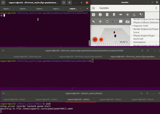Open search in the bottom mbzirc terminal
160x114 pixels.
point(141,93)
